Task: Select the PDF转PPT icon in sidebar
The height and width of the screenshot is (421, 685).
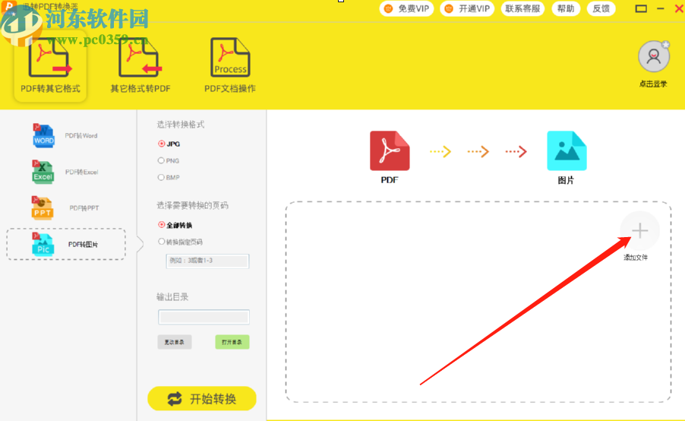Action: tap(43, 207)
